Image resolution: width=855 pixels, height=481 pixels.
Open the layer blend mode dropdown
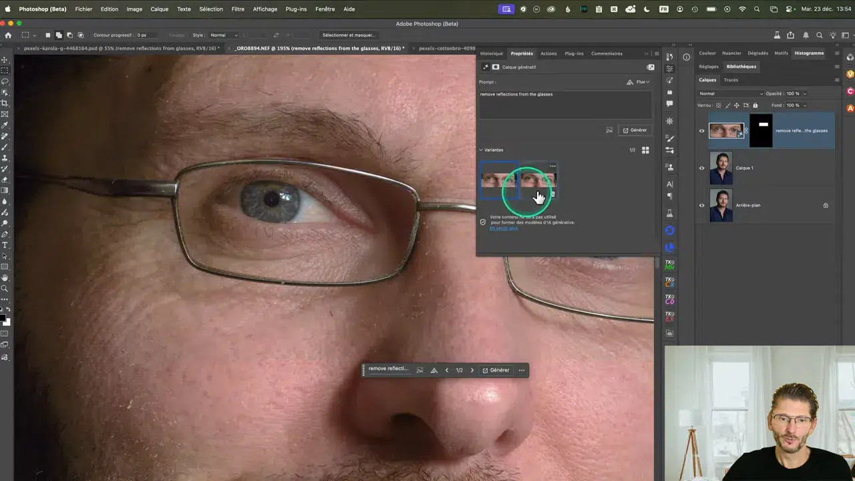pyautogui.click(x=731, y=94)
